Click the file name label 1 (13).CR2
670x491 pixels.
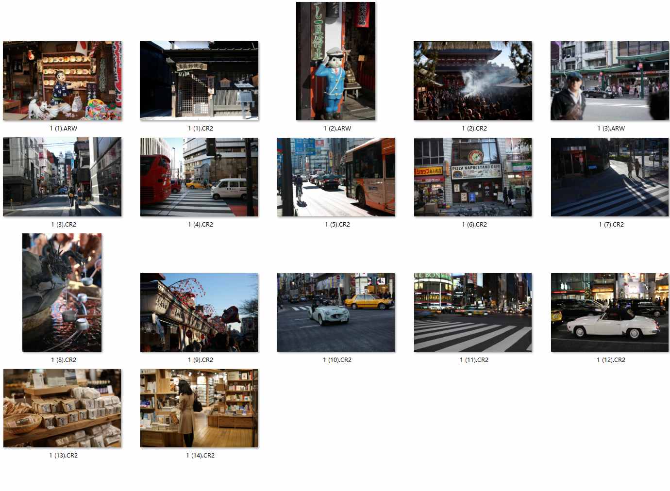(64, 456)
